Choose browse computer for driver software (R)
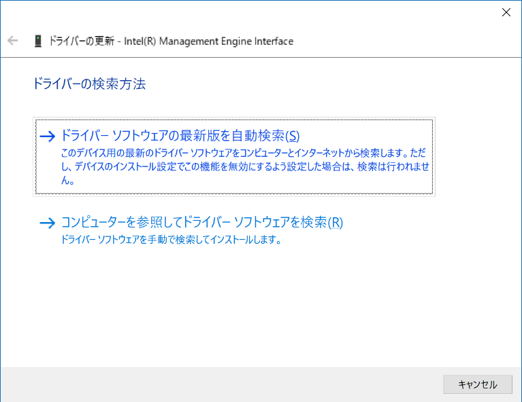522x402 pixels. click(x=201, y=223)
